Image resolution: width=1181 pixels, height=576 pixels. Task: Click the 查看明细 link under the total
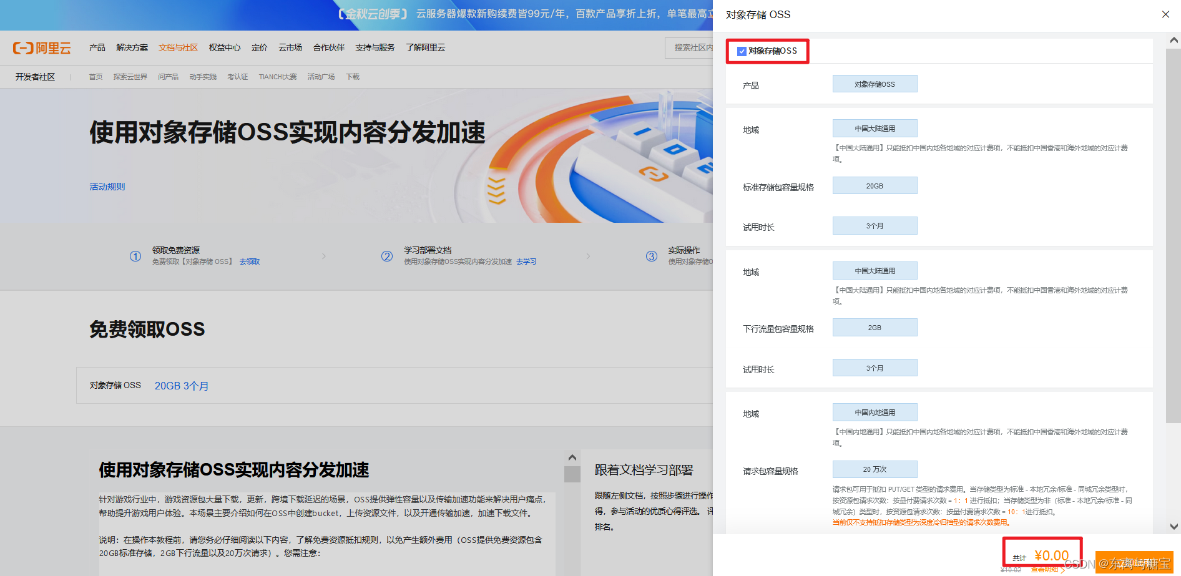tap(1047, 570)
